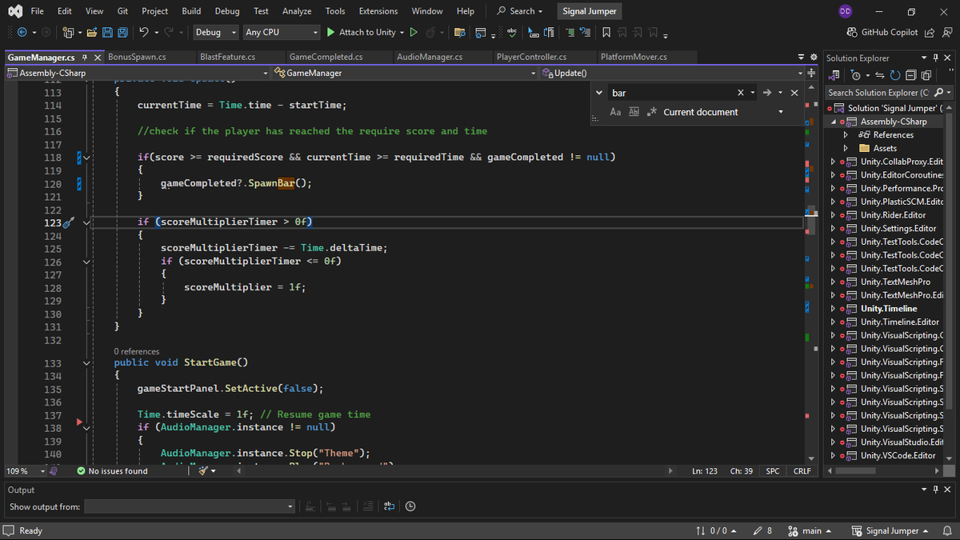Click the Search Solution Explorer input field

(878, 93)
